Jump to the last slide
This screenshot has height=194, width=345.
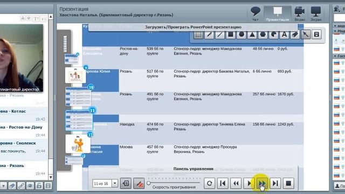[x=275, y=183]
